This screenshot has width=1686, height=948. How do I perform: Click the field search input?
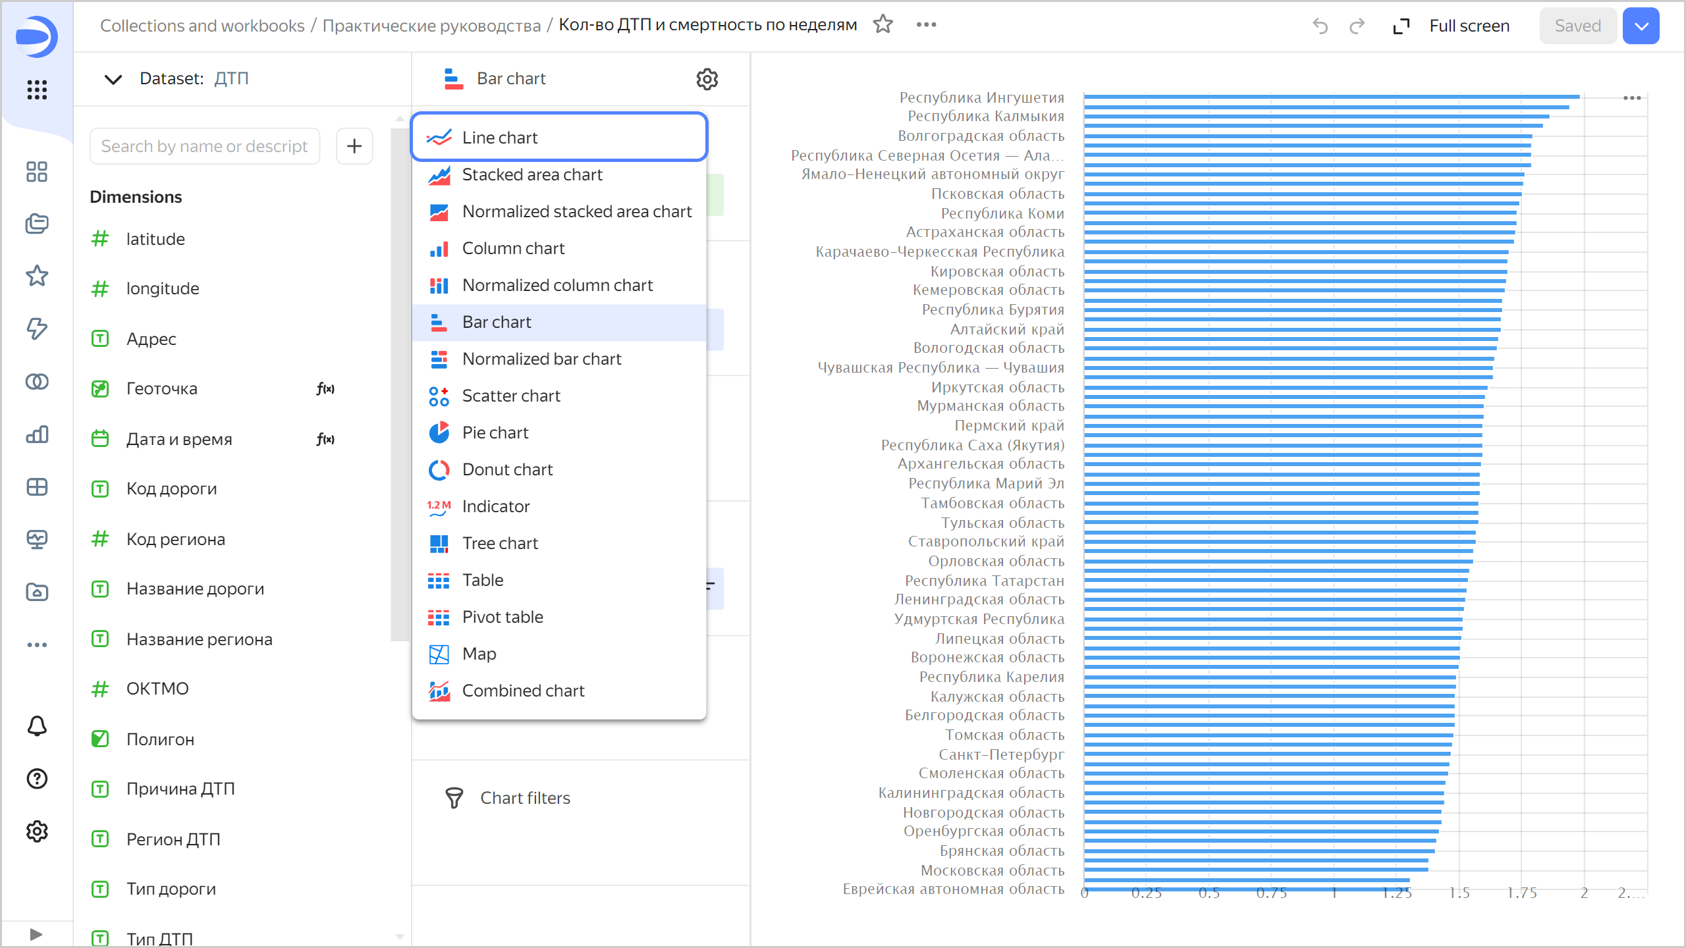(x=205, y=146)
